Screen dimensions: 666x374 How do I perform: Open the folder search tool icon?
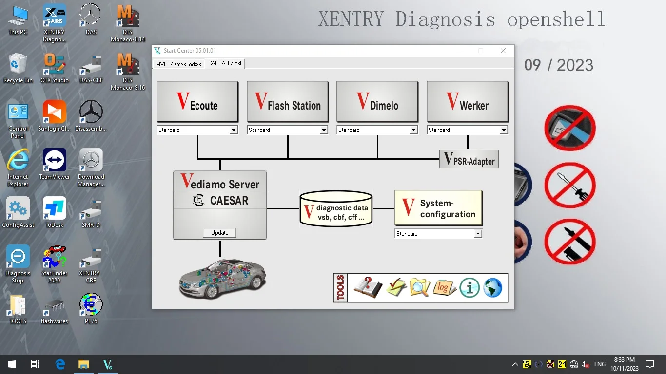pyautogui.click(x=420, y=287)
